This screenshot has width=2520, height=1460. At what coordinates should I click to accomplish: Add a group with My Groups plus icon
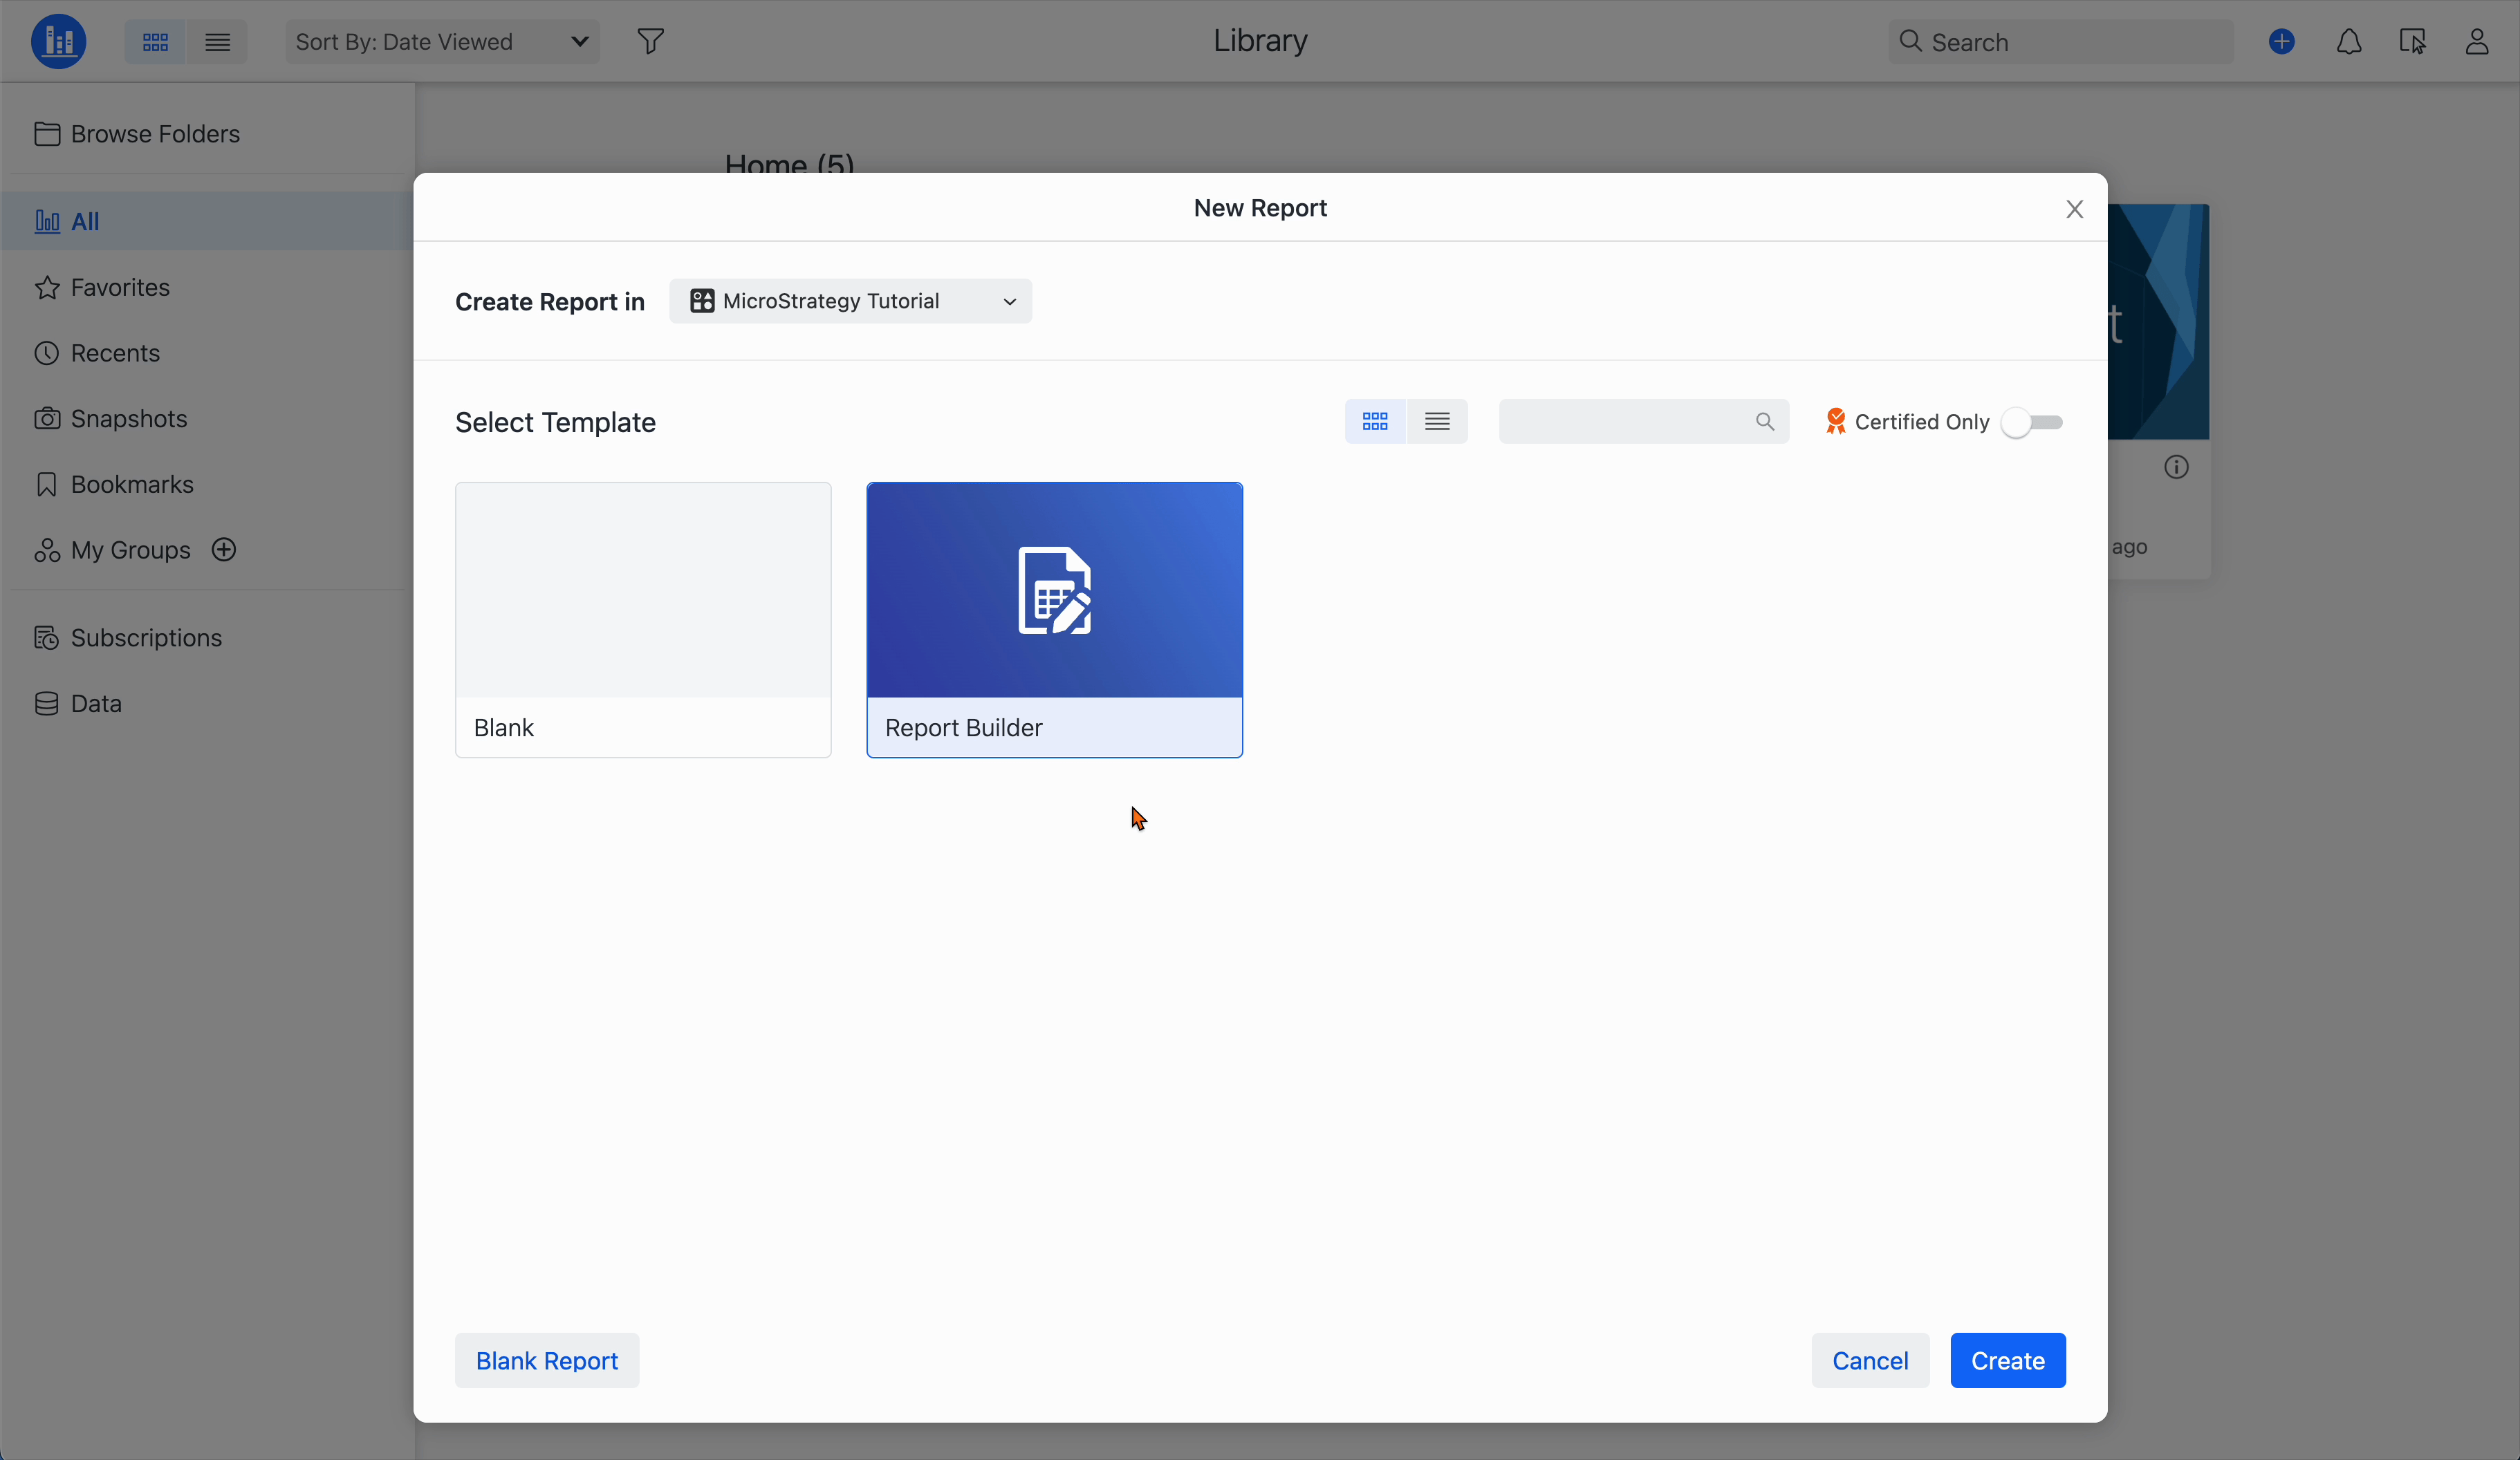coord(224,550)
